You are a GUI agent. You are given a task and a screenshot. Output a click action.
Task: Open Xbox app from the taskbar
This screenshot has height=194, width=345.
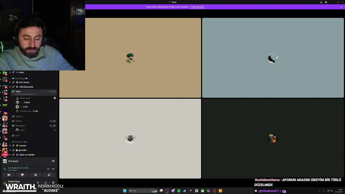point(202,191)
